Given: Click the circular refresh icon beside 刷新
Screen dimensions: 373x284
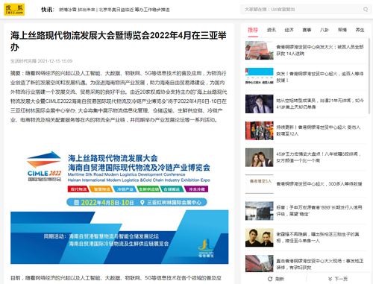Looking at the screenshot, I should pyautogui.click(x=270, y=279).
